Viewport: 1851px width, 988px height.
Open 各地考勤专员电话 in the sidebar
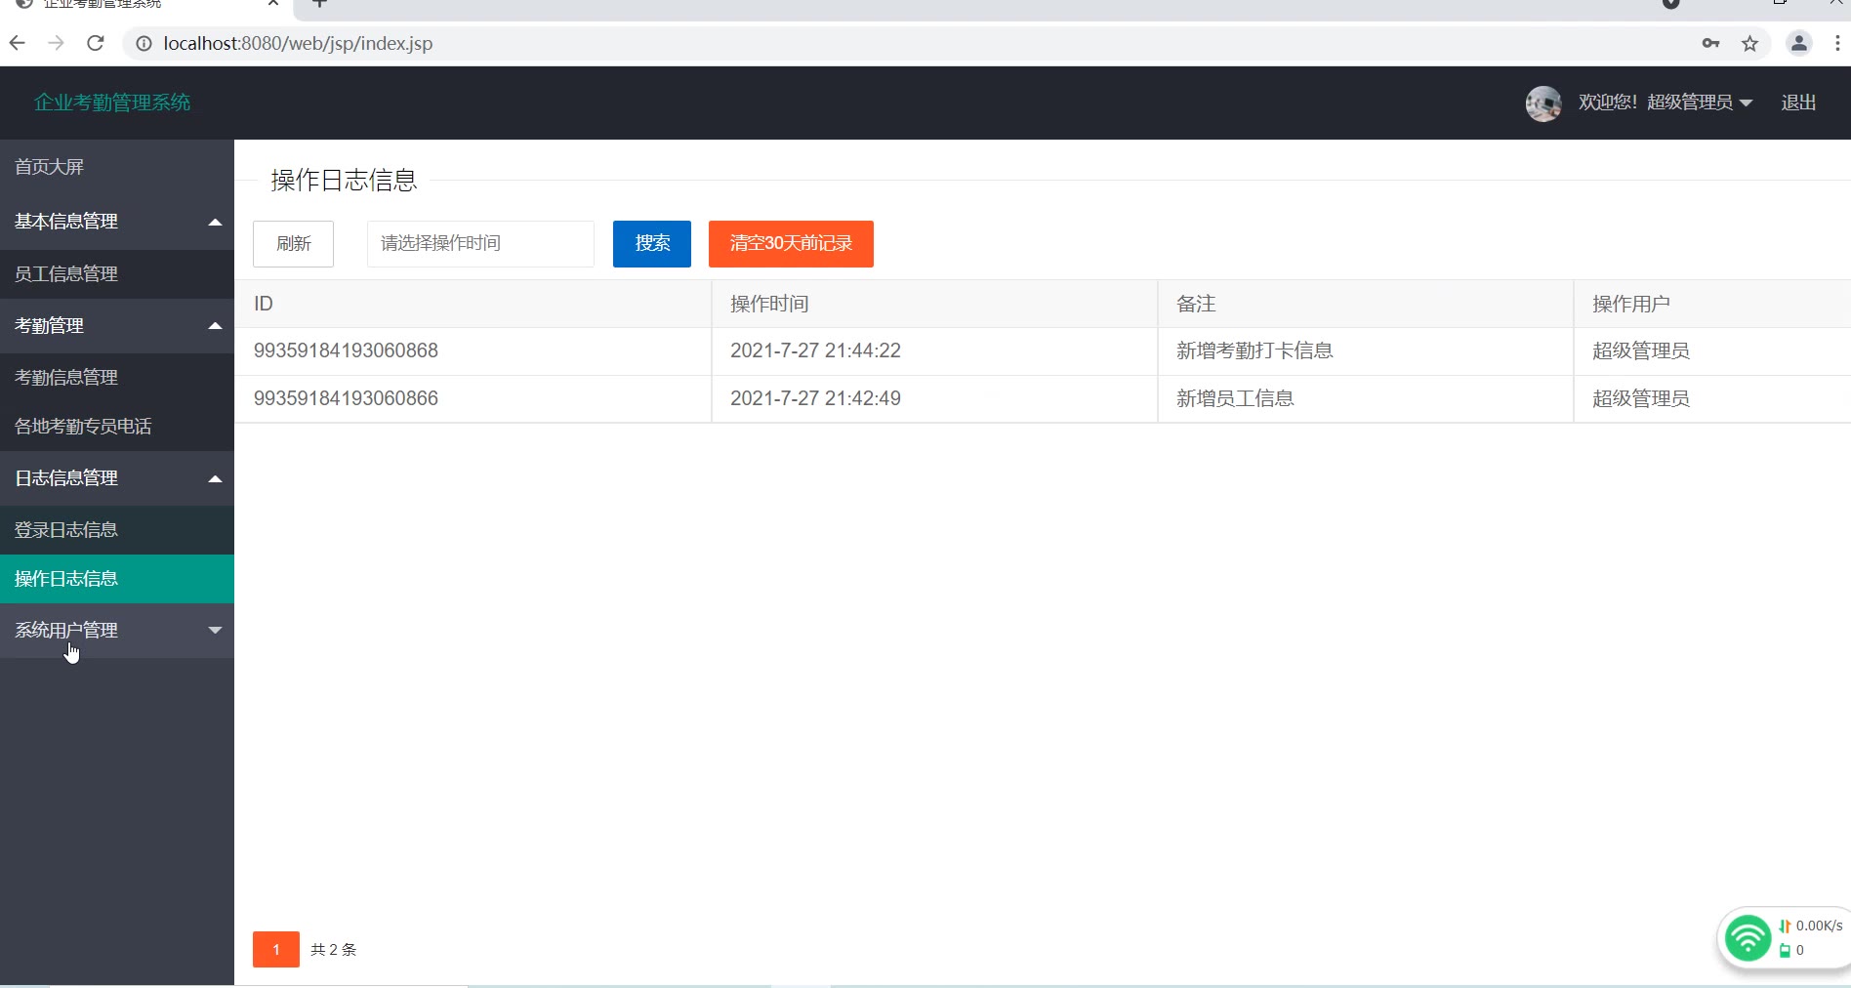pos(117,427)
